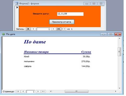Viewport: 126px width, 96px height.
Task: Close the Форма2 form window
Action: click(101, 3)
